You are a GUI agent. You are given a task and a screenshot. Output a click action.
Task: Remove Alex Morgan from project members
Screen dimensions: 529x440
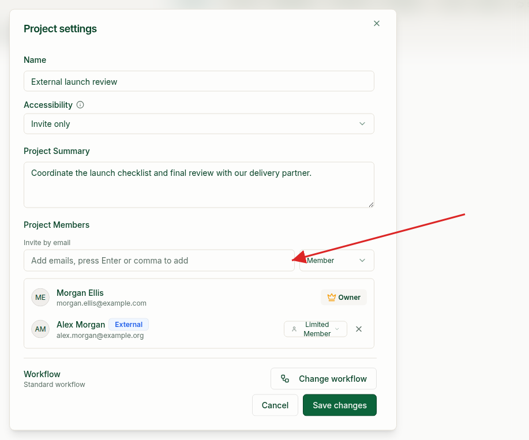pyautogui.click(x=359, y=329)
